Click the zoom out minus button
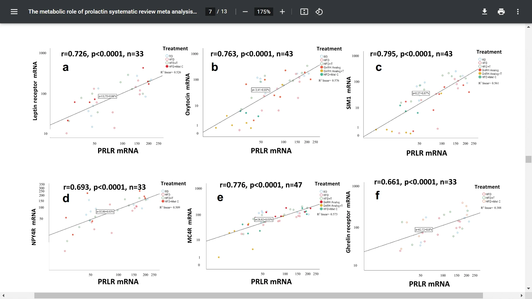 pyautogui.click(x=245, y=12)
